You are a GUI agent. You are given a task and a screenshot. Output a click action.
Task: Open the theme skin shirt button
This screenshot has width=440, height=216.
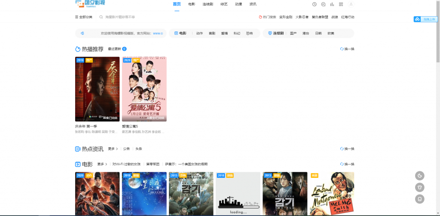tap(419, 187)
